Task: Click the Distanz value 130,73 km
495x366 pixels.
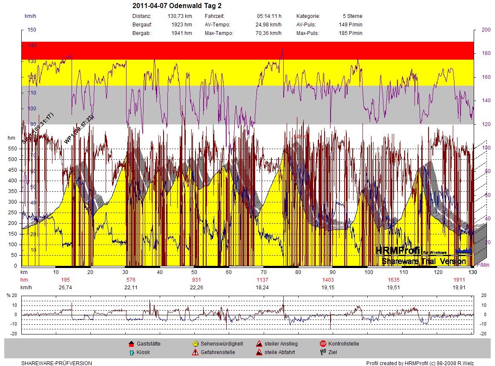Action: coord(180,16)
